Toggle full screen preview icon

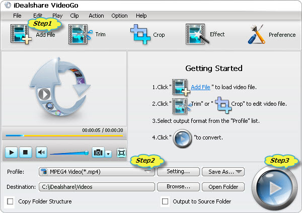(x=121, y=153)
